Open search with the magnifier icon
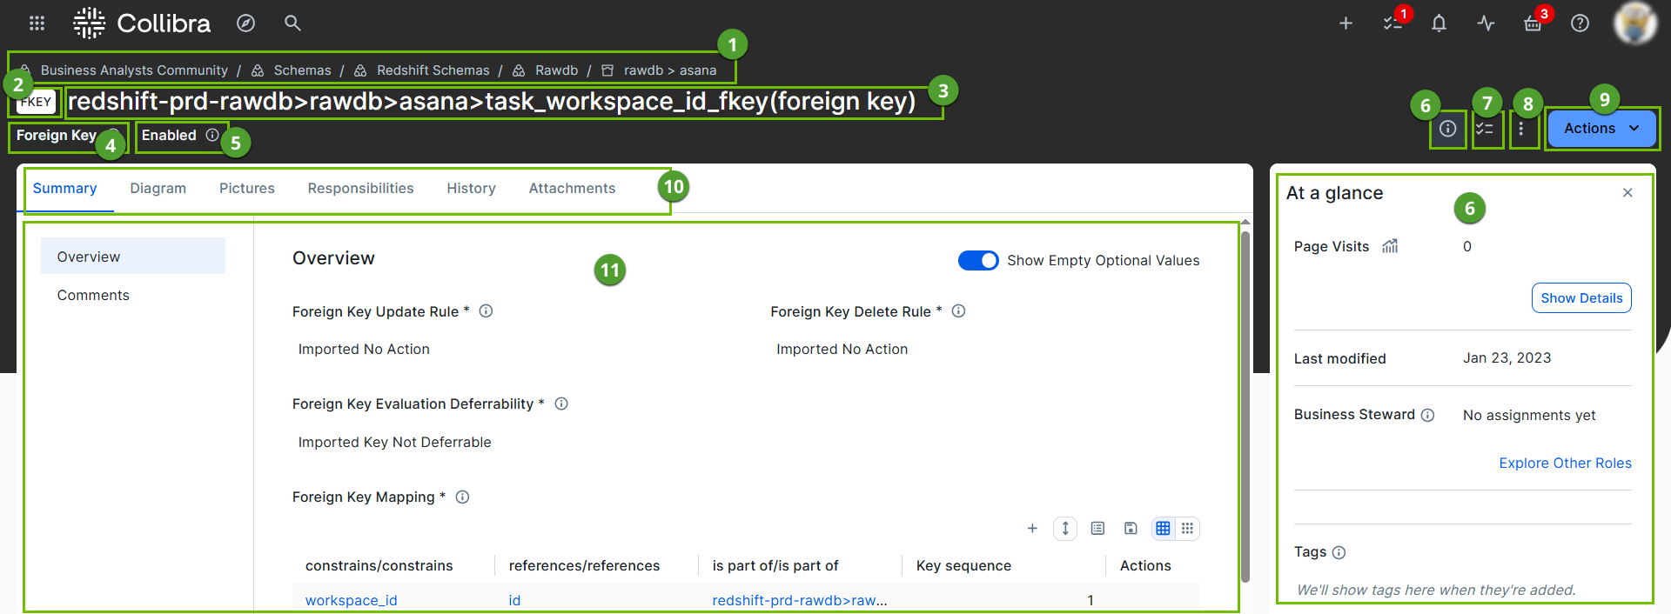 point(292,23)
